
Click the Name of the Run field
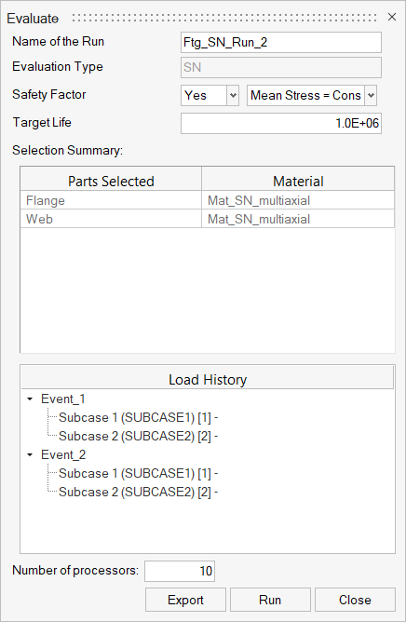coord(281,43)
